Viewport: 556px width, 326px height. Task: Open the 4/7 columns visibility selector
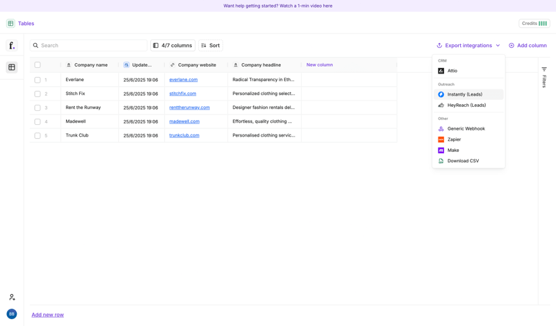pyautogui.click(x=172, y=45)
